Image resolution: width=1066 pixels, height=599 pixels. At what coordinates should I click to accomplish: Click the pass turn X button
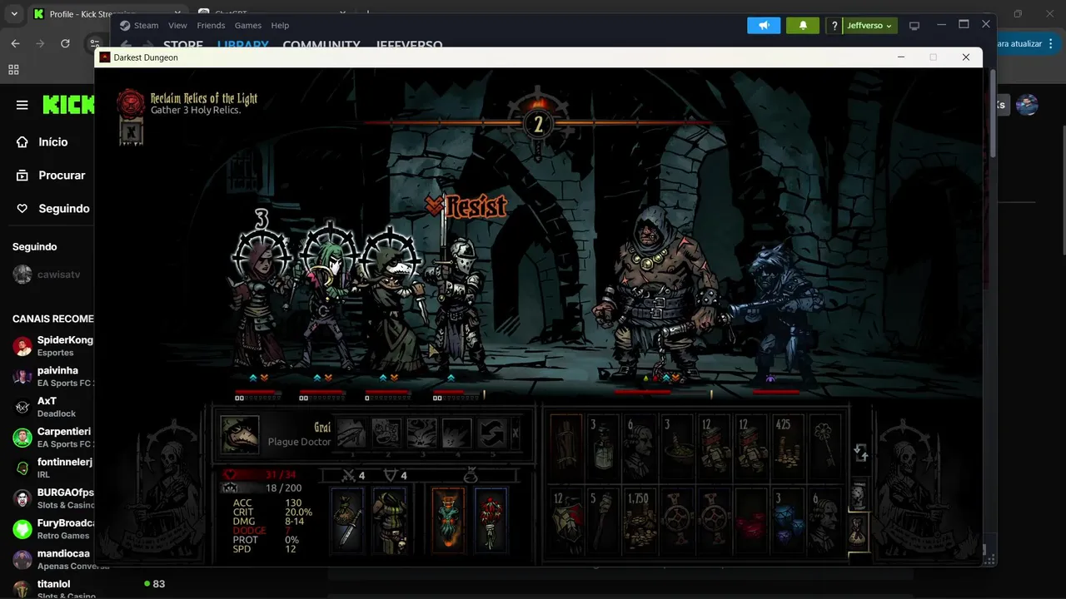[x=516, y=433]
